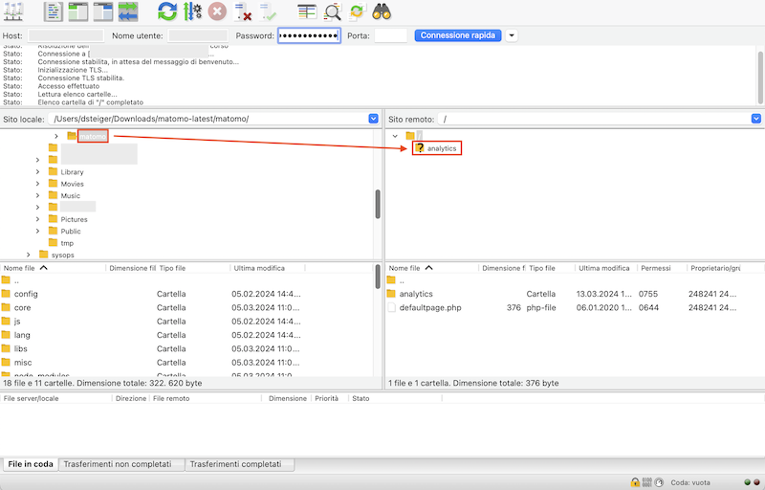
Task: Select the tmp folder in local tree
Action: 67,243
